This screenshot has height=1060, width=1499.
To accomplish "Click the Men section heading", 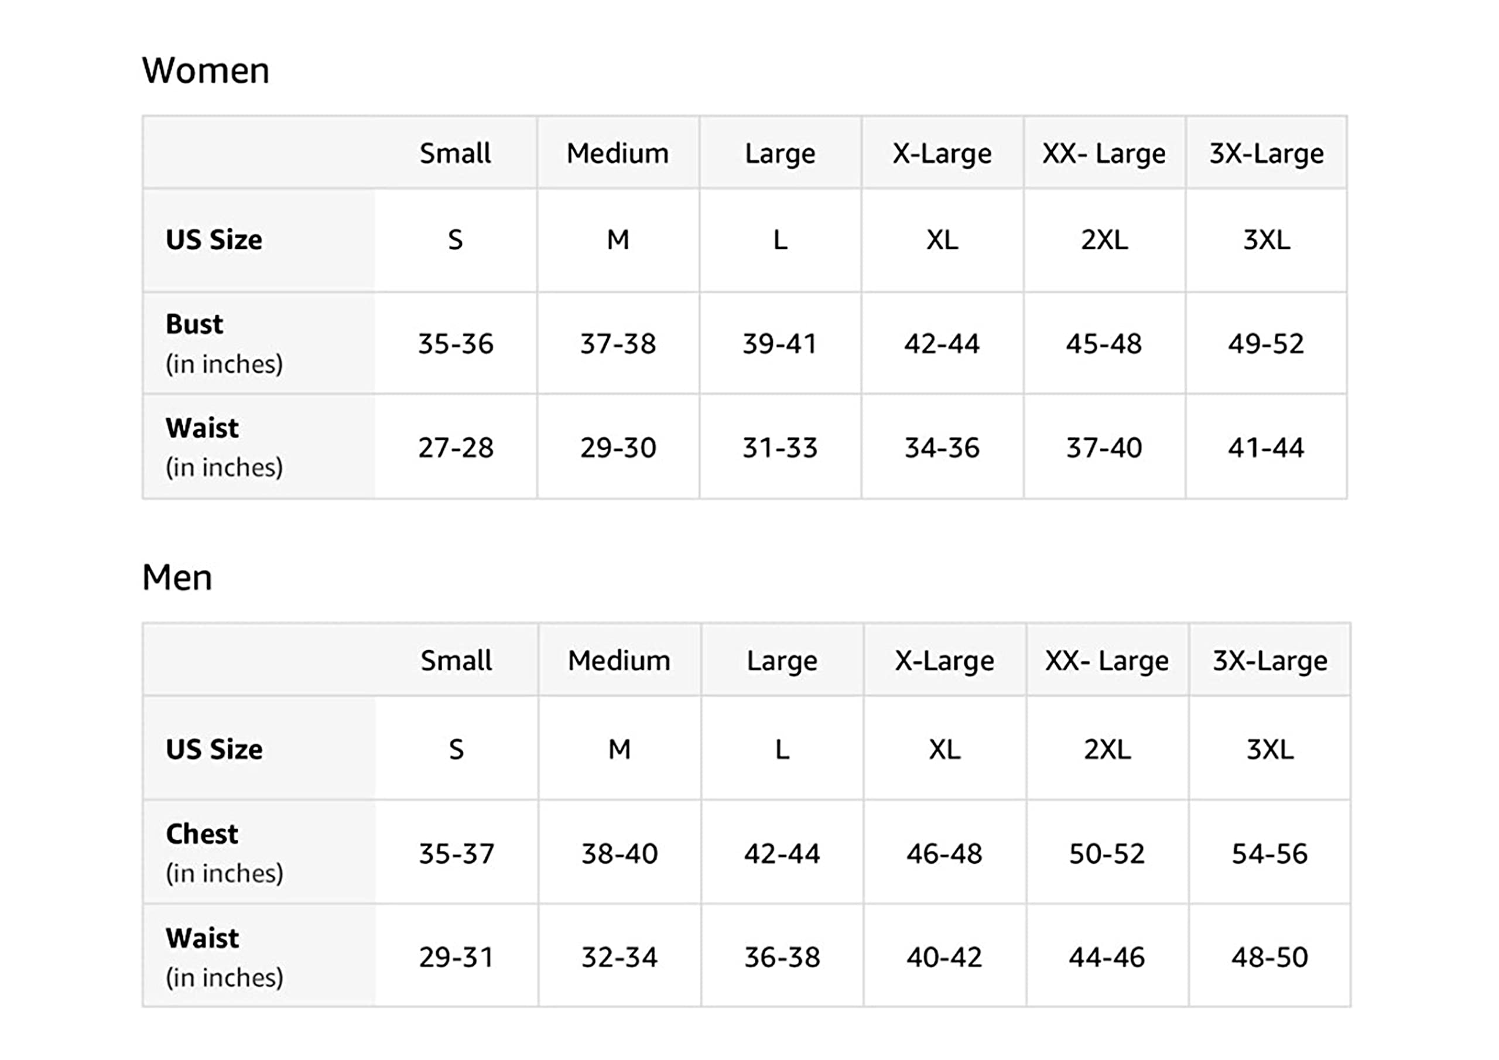I will point(177,578).
